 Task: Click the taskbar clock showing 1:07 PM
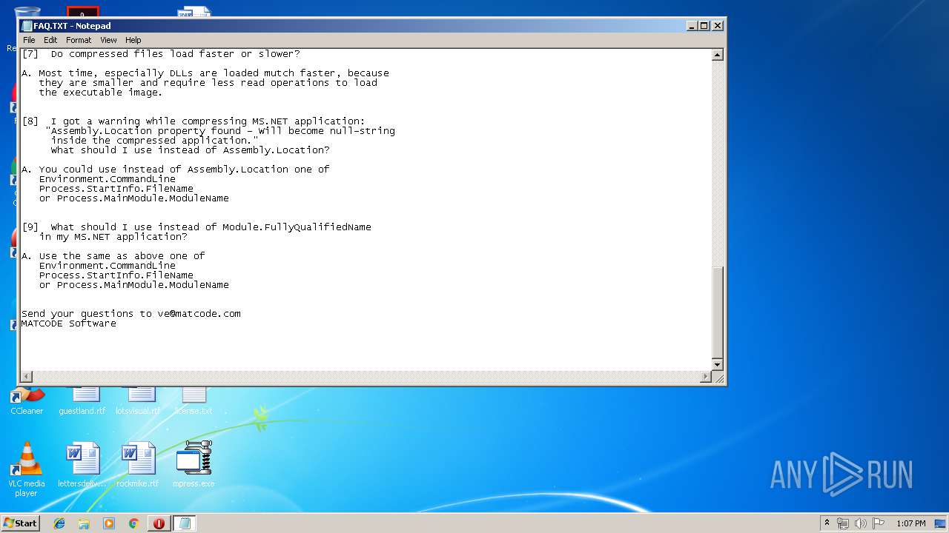pos(910,523)
